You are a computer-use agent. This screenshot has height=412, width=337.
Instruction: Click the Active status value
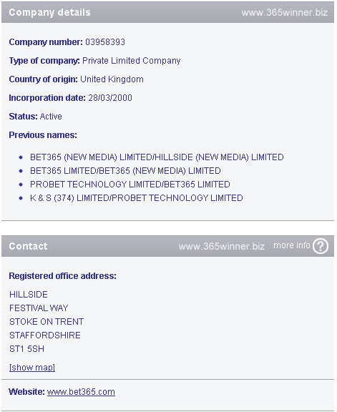(51, 117)
